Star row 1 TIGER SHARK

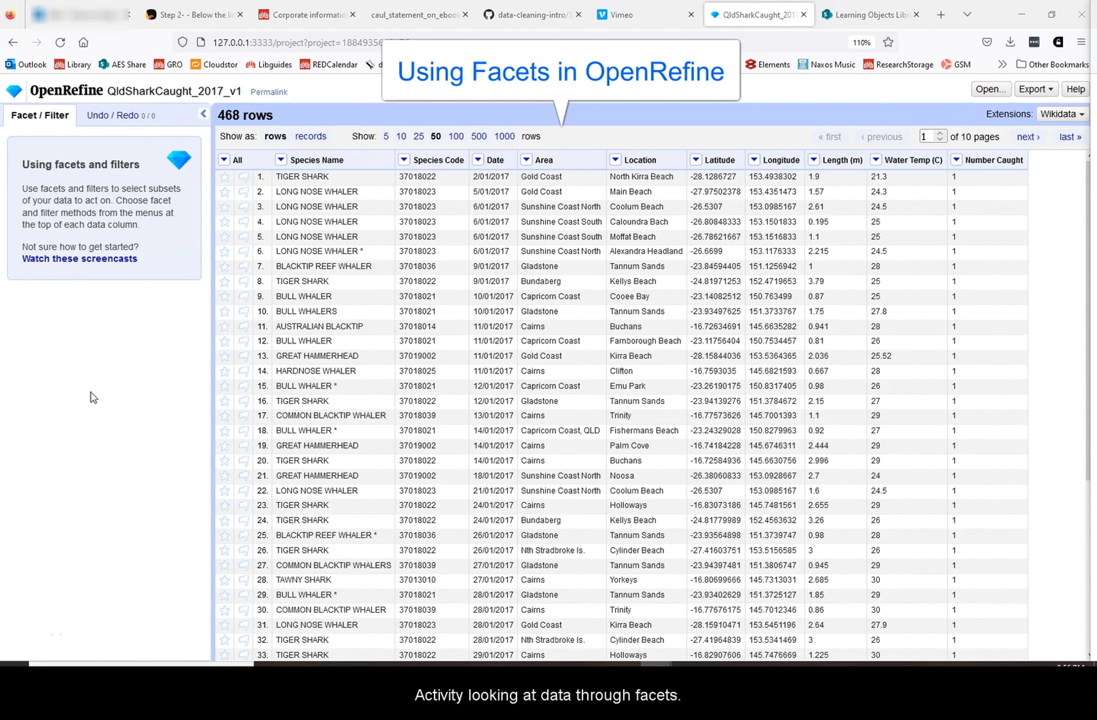point(224,177)
